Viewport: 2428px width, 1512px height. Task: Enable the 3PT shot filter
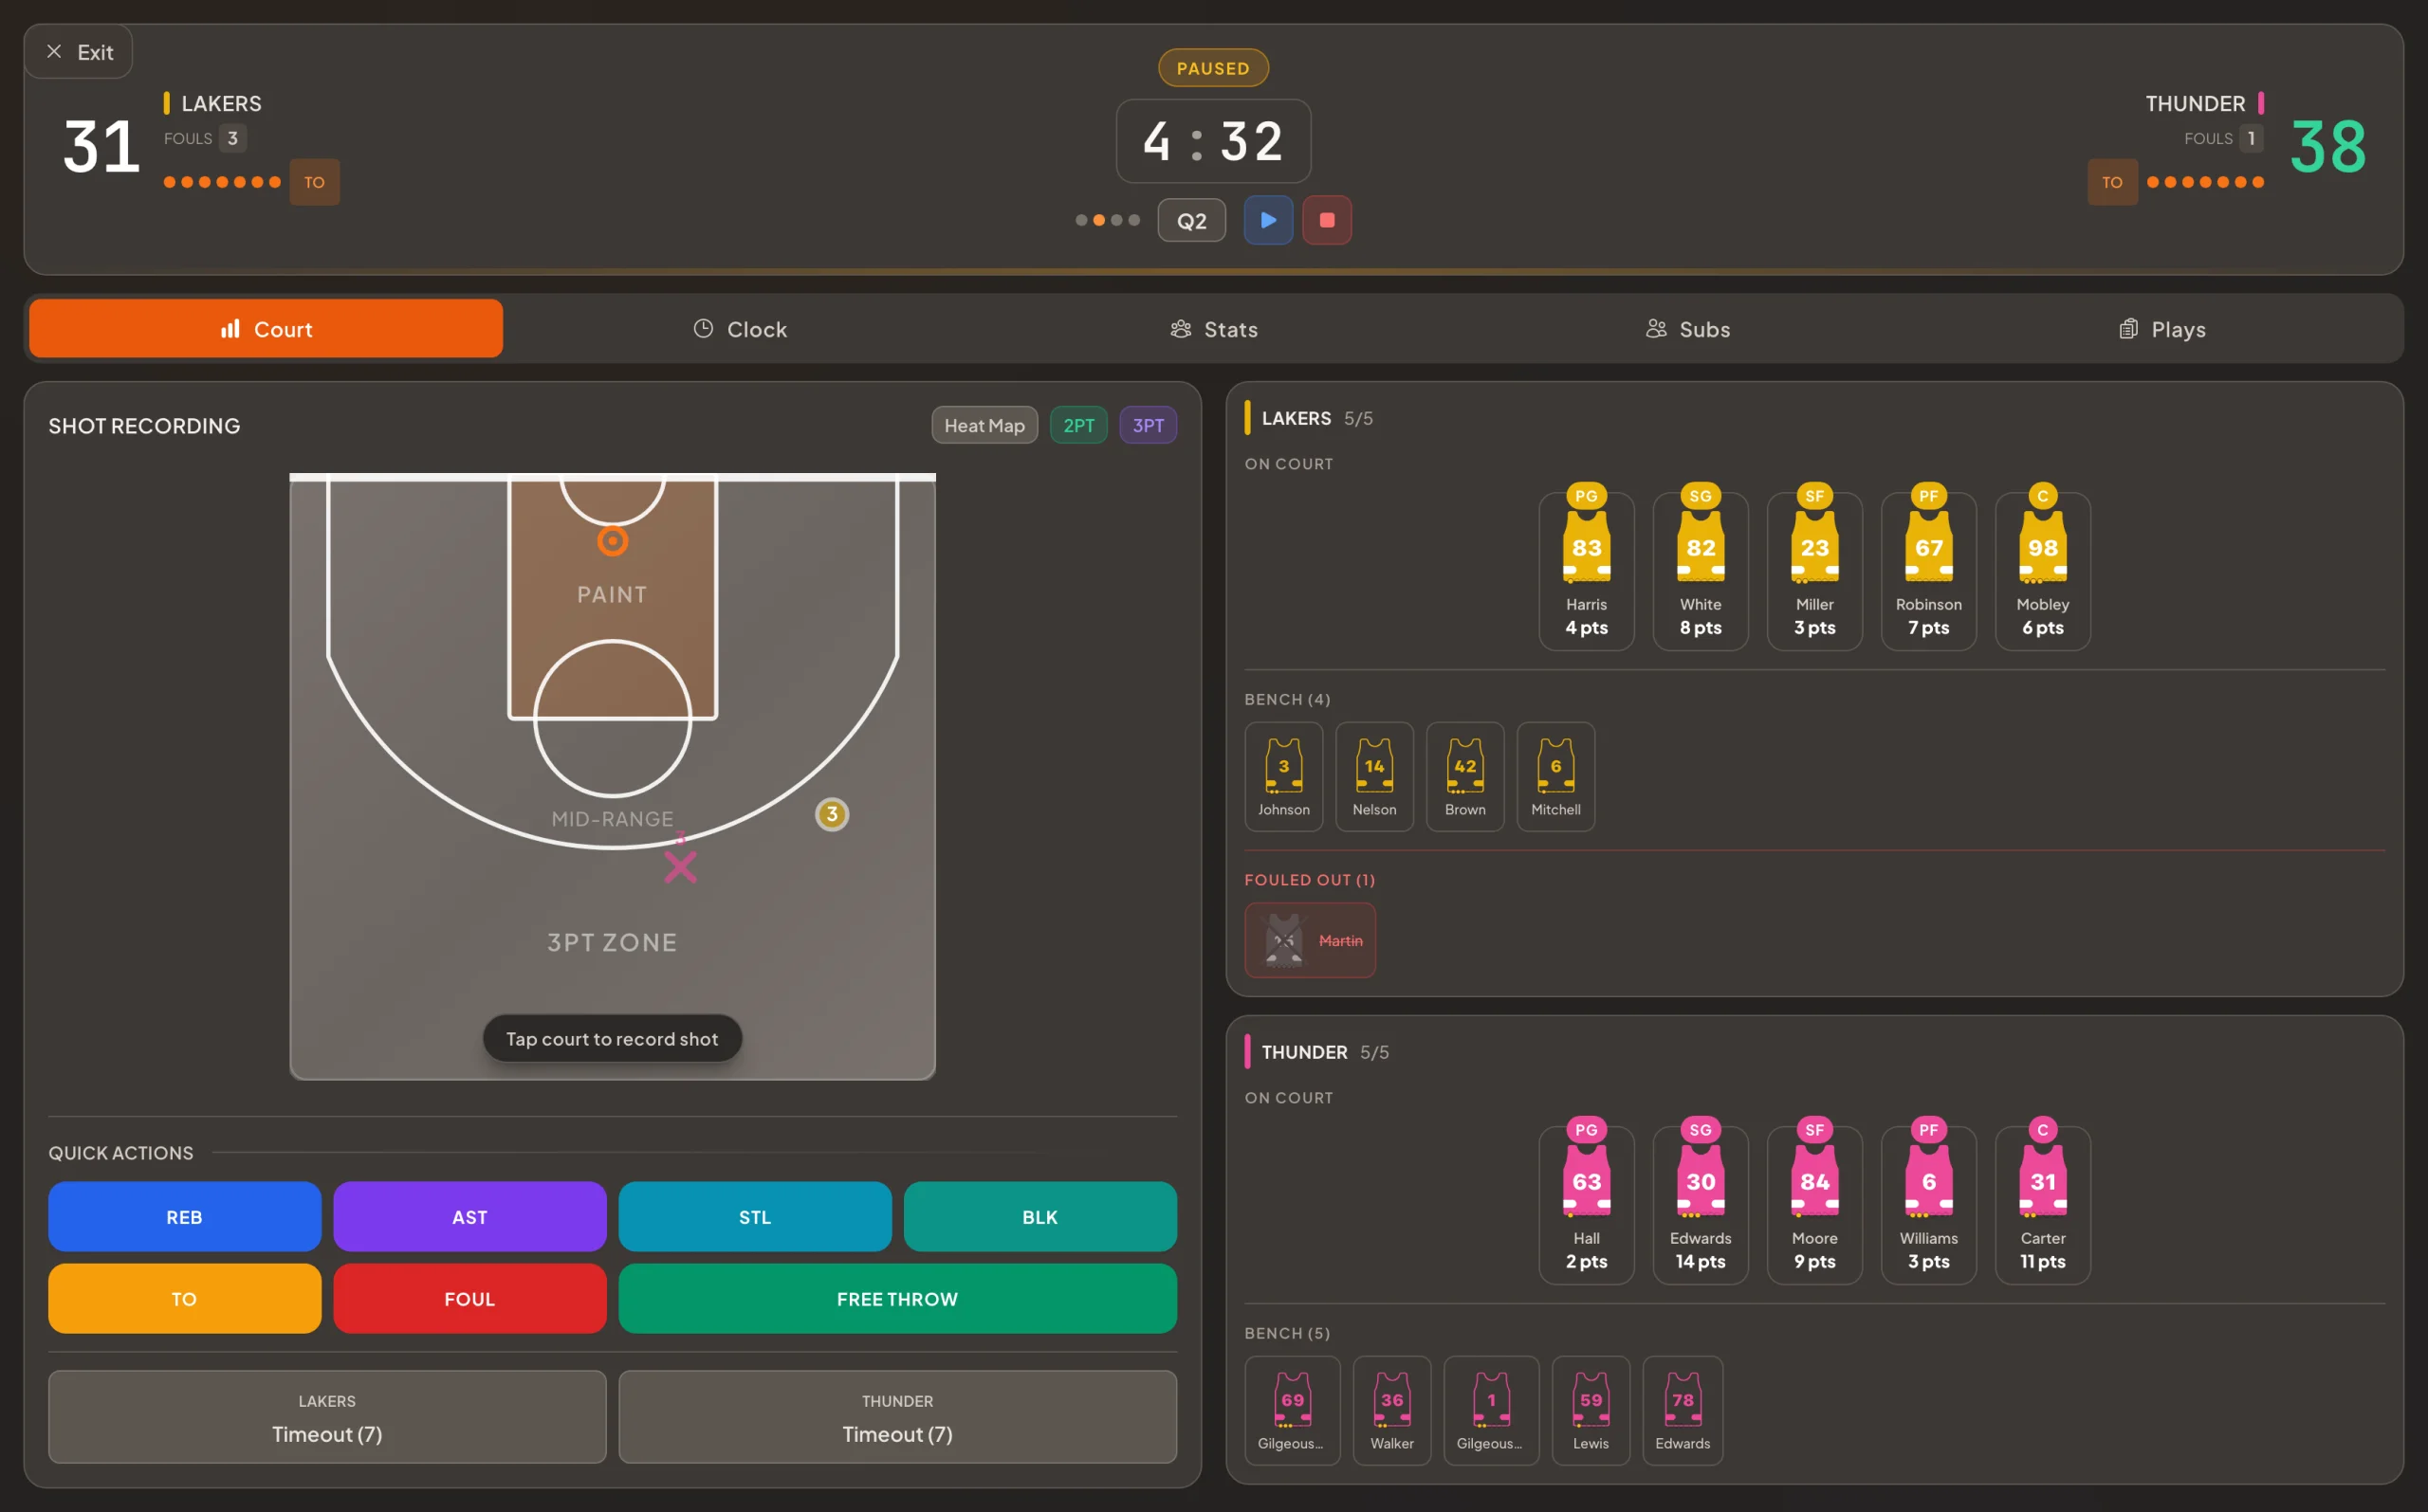pos(1148,425)
